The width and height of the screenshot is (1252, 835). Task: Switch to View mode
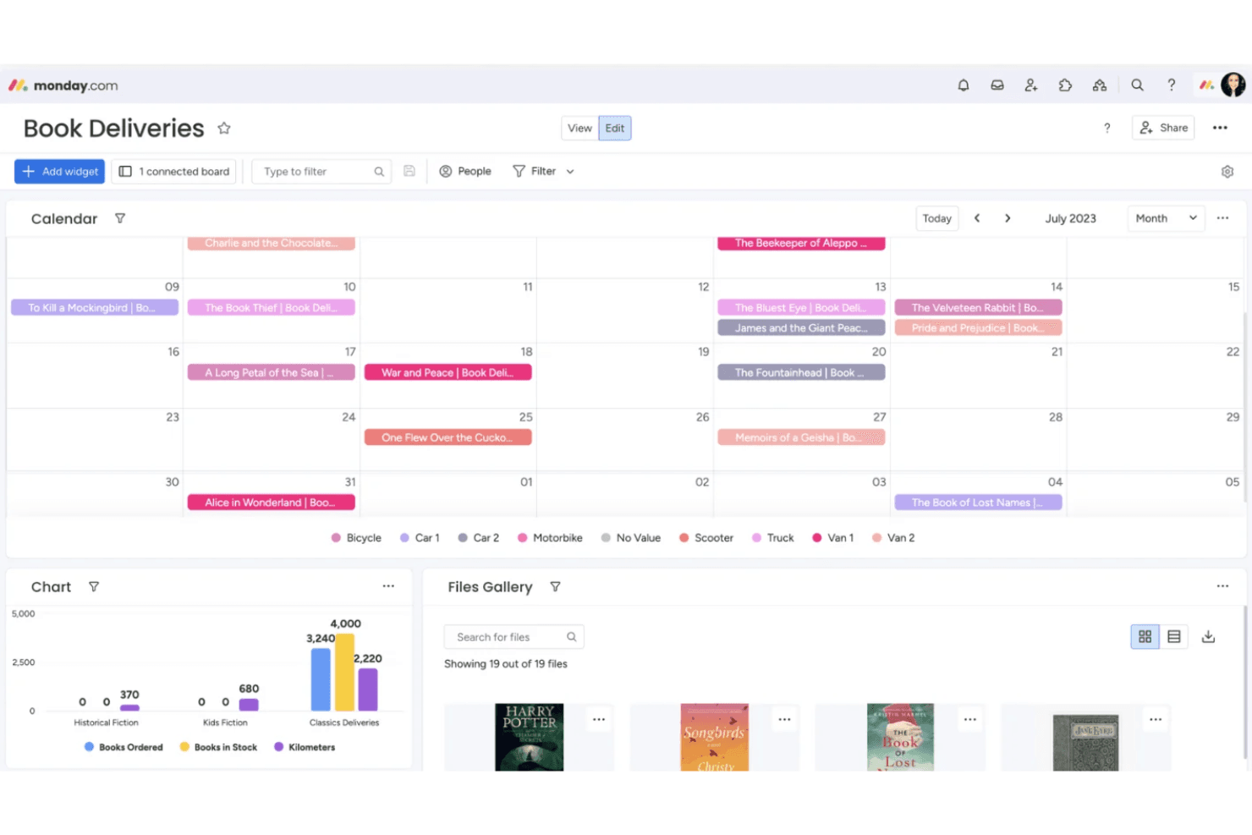(579, 128)
